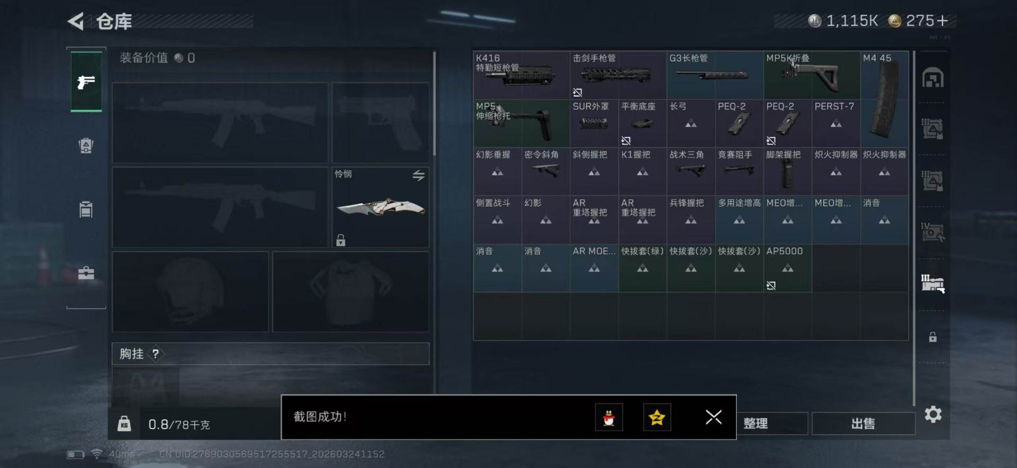Tap the locked storage slot icon
The image size is (1017, 468).
pos(933,337)
